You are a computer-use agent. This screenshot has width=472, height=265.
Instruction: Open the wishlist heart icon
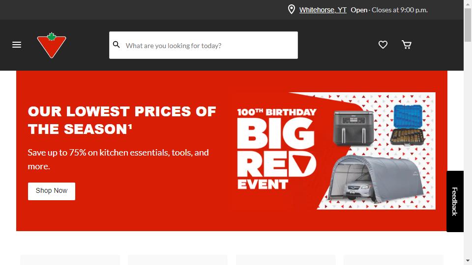tap(383, 45)
